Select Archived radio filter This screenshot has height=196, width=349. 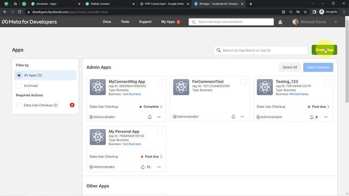tap(19, 85)
